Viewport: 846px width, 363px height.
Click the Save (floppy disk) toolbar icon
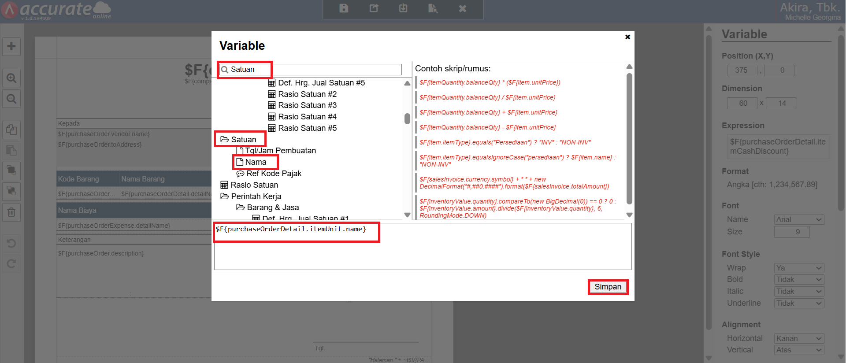pyautogui.click(x=344, y=8)
